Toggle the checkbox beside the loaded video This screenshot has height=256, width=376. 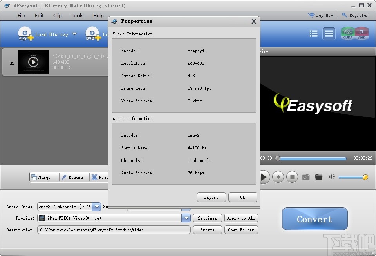[12, 62]
